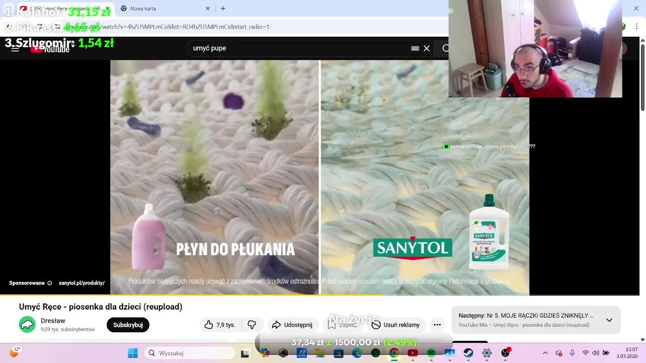Click the taskbar Wyszukaj search box
This screenshot has height=363, width=646.
pyautogui.click(x=189, y=353)
